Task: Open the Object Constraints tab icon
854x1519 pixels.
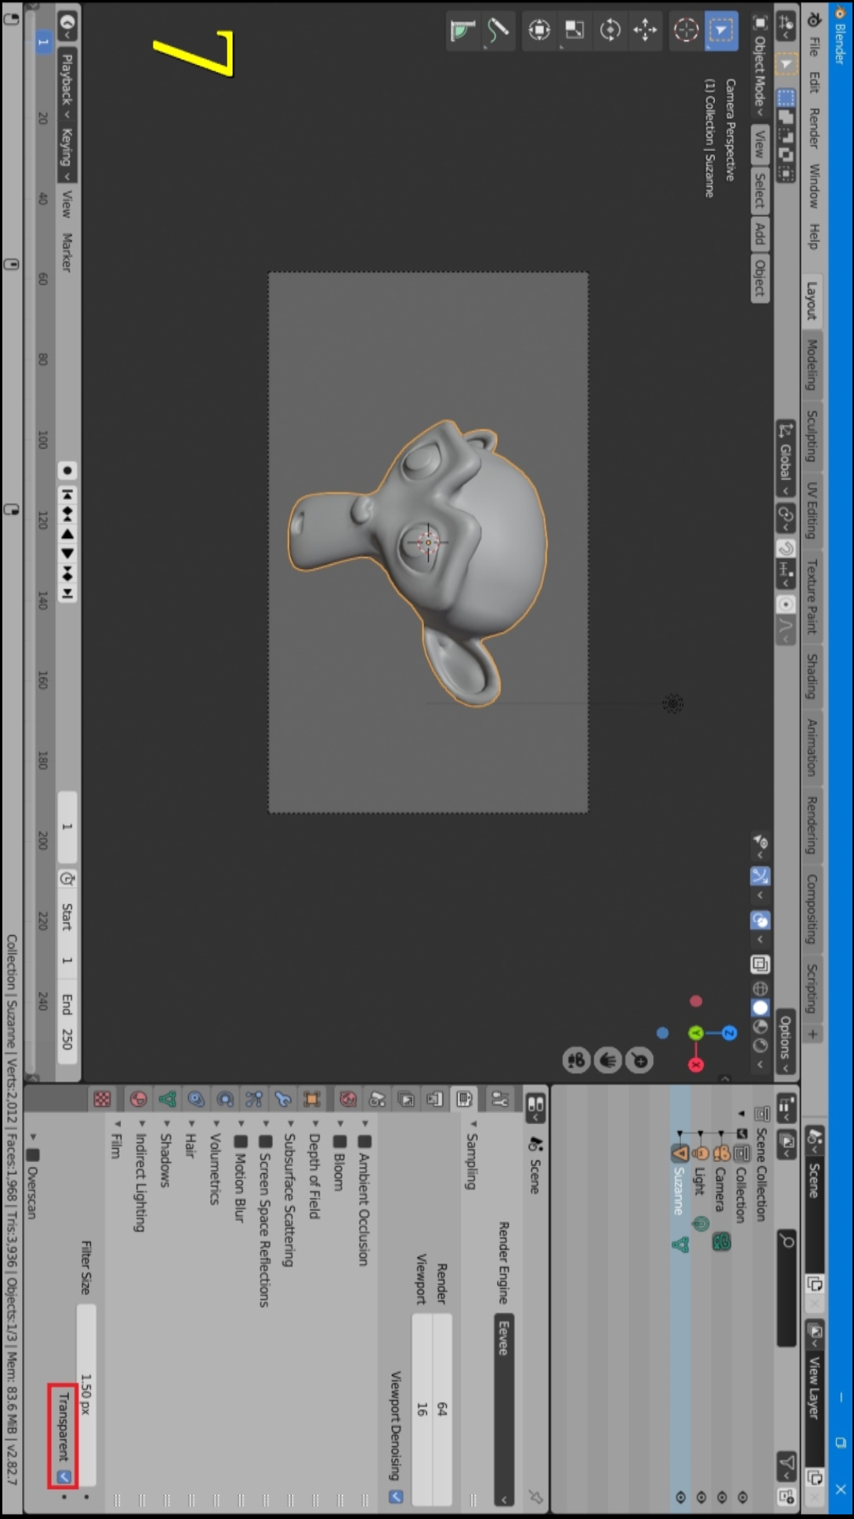Action: 196,1099
